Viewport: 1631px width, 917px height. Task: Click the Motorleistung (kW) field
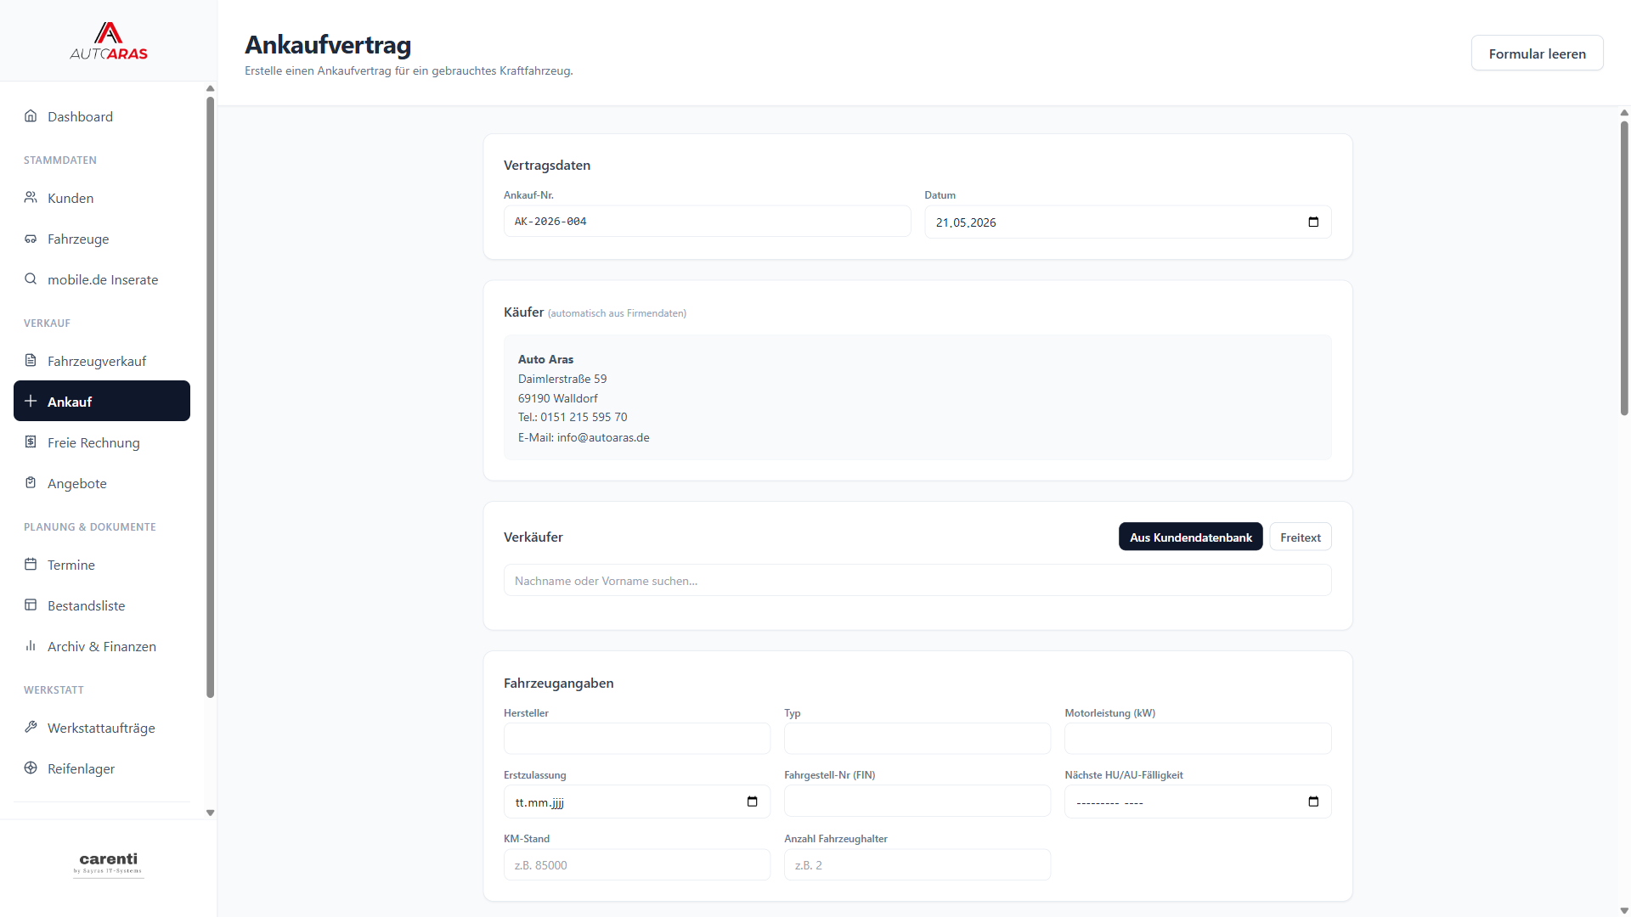(1198, 739)
